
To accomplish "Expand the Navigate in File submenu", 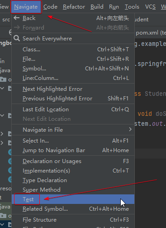I will (73, 130).
